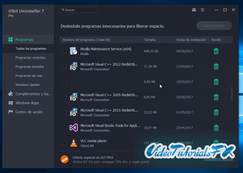Click the Visual C++ 2015 installer icon
The width and height of the screenshot is (243, 173).
coord(73,112)
